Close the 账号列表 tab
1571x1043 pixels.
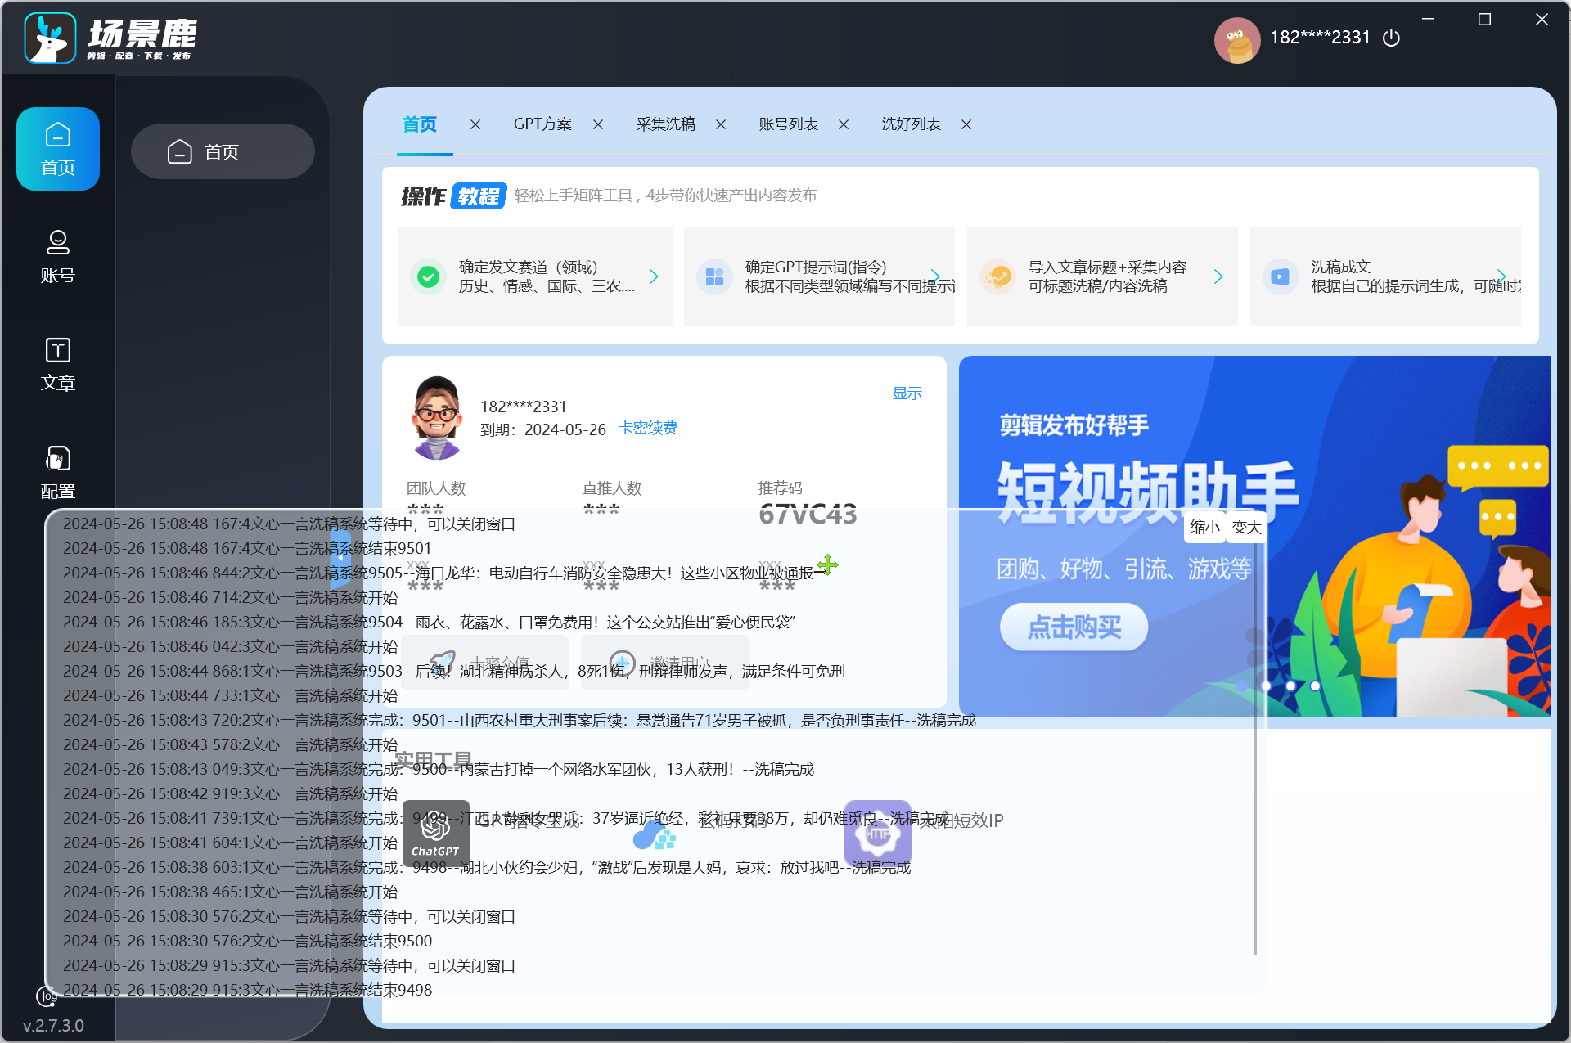pyautogui.click(x=844, y=124)
